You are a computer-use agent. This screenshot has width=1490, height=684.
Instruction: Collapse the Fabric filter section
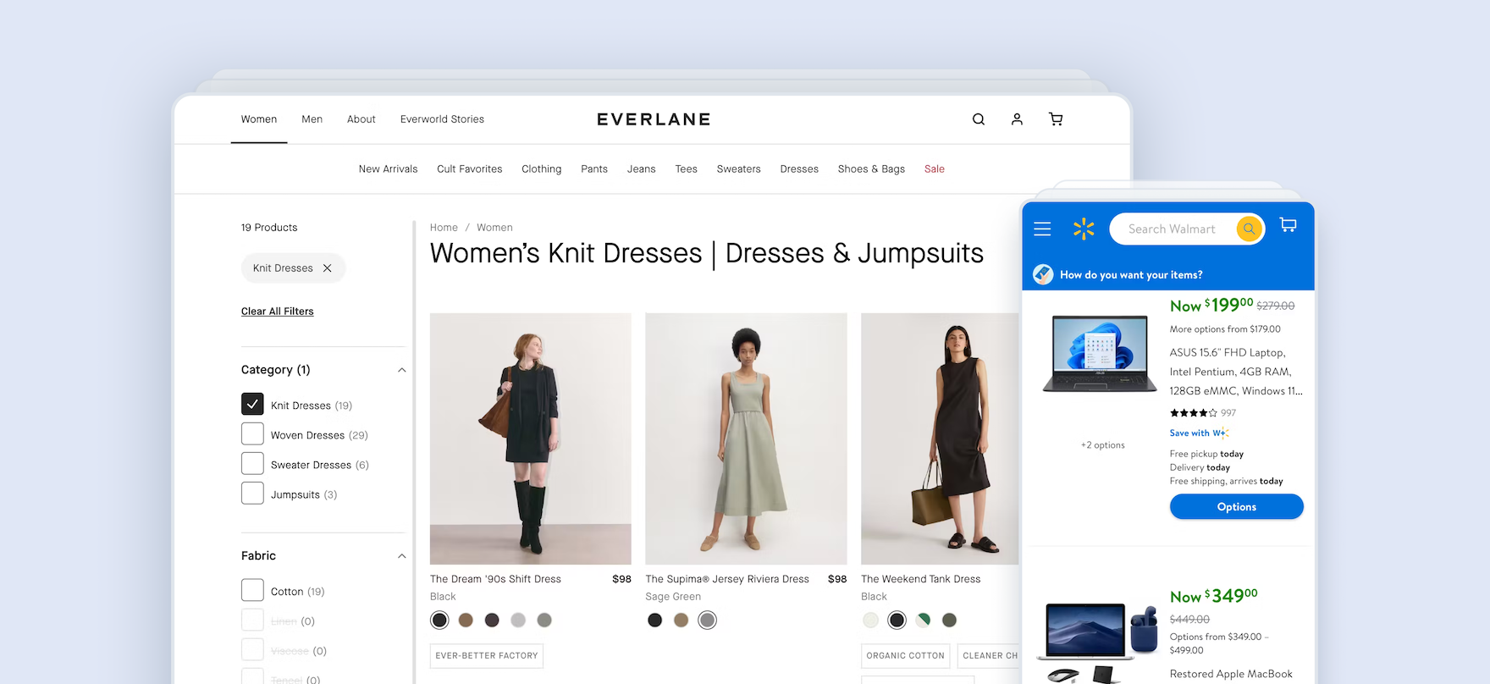[401, 556]
